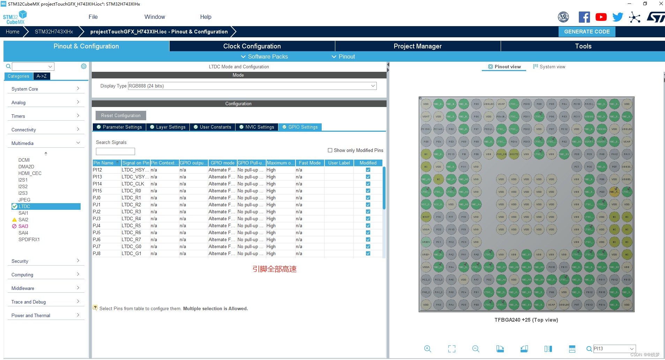665x360 pixels.
Task: Open the Display Type dropdown
Action: 252,86
